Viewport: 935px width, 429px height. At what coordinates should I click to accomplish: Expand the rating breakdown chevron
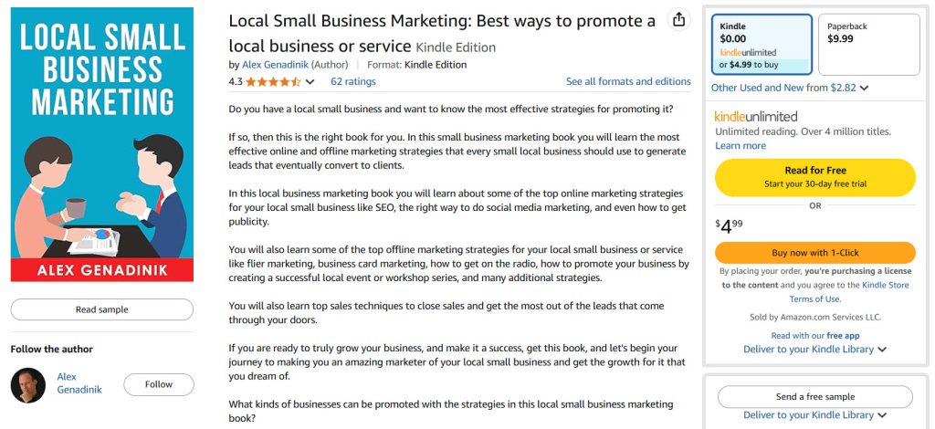tap(310, 82)
